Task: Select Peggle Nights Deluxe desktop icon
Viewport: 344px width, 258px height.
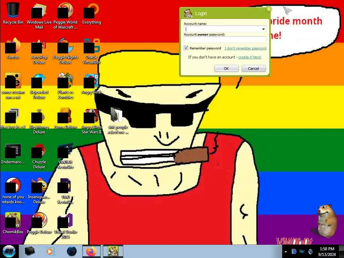Action: [x=65, y=51]
